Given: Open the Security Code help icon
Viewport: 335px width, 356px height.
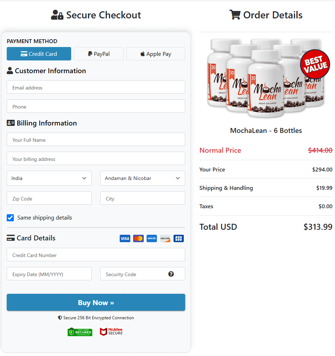Looking at the screenshot, I should click(171, 274).
